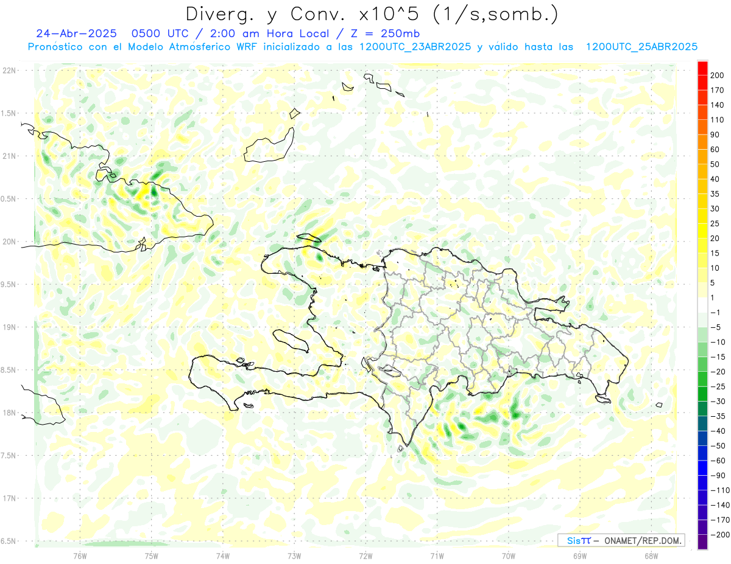The height and width of the screenshot is (564, 731).
Task: Click the red swatch above colorbar value 200
Action: (702, 68)
